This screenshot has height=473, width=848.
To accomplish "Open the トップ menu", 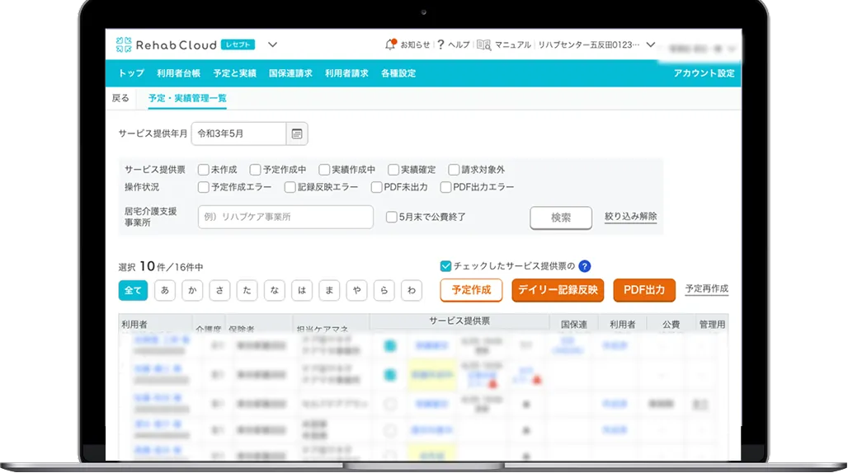I will click(131, 73).
